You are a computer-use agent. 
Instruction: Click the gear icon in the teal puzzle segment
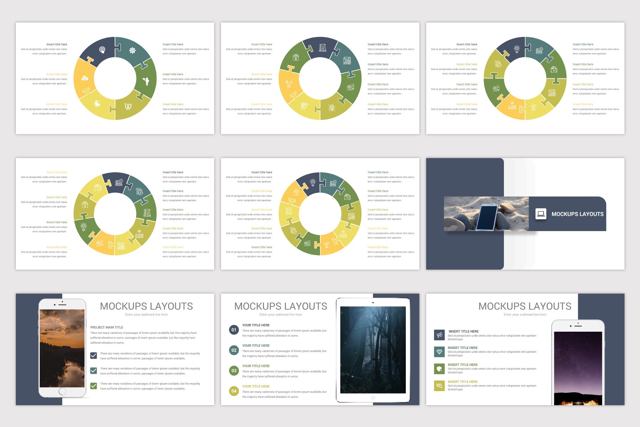click(132, 50)
